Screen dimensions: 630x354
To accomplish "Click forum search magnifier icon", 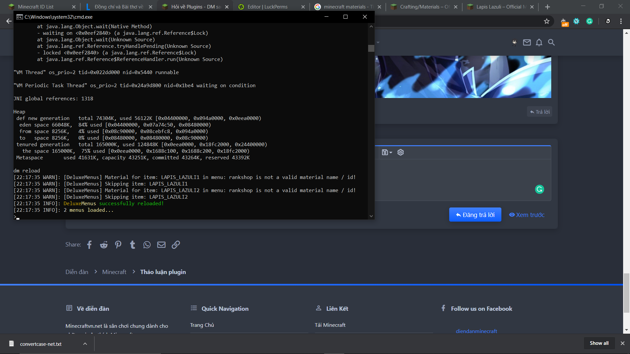I will tap(551, 42).
